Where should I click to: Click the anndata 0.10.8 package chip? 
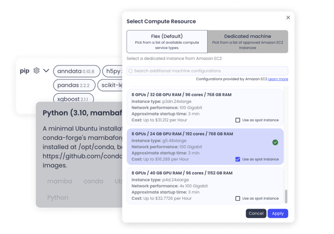(76, 71)
